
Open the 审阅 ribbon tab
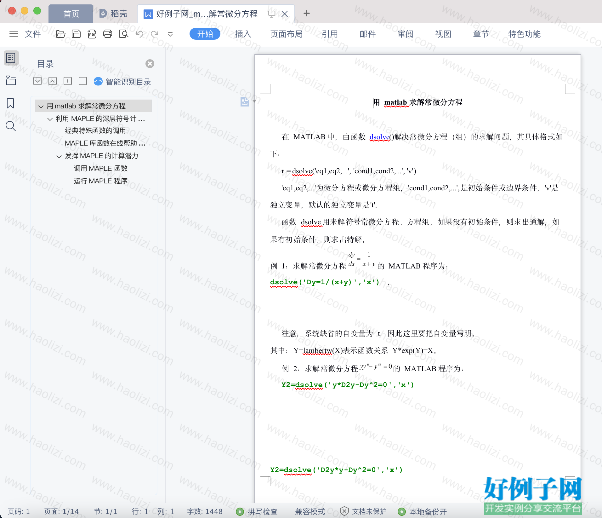point(406,34)
